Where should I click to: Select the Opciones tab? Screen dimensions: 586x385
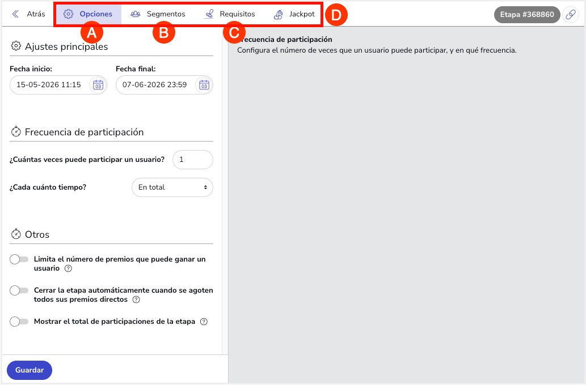point(88,14)
